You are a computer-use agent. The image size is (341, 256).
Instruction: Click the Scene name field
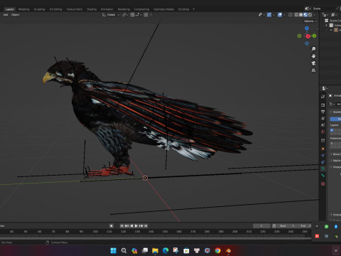coord(323,9)
